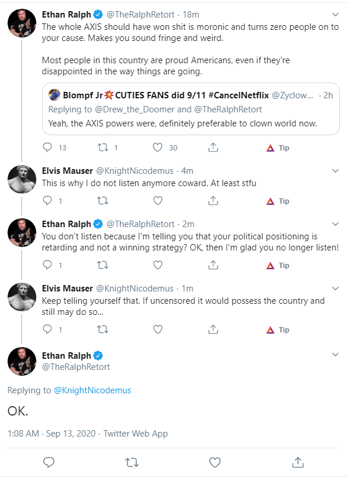Image resolution: width=348 pixels, height=484 pixels.
Task: Click the tweet timestamp 1:08 AM Sep 13, 2020
Action: point(51,434)
